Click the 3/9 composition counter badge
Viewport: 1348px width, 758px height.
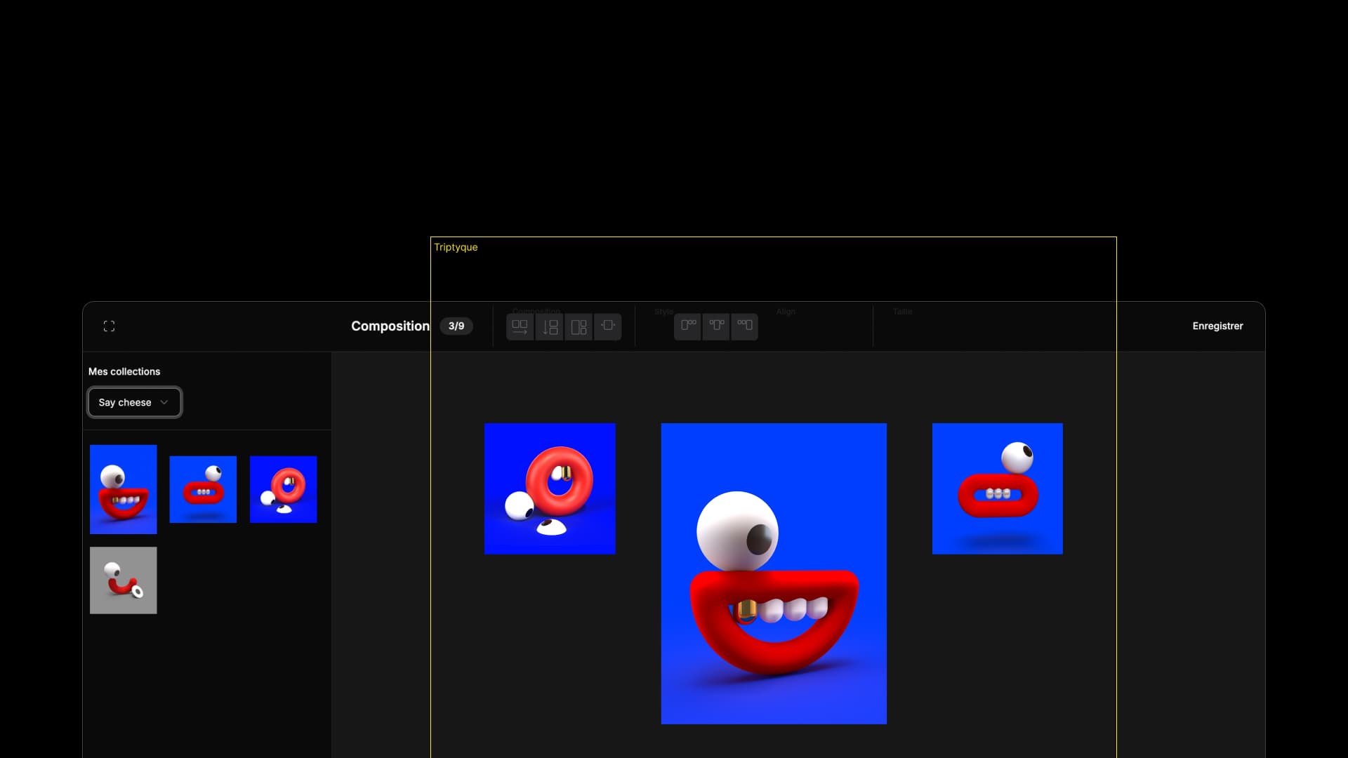[456, 326]
